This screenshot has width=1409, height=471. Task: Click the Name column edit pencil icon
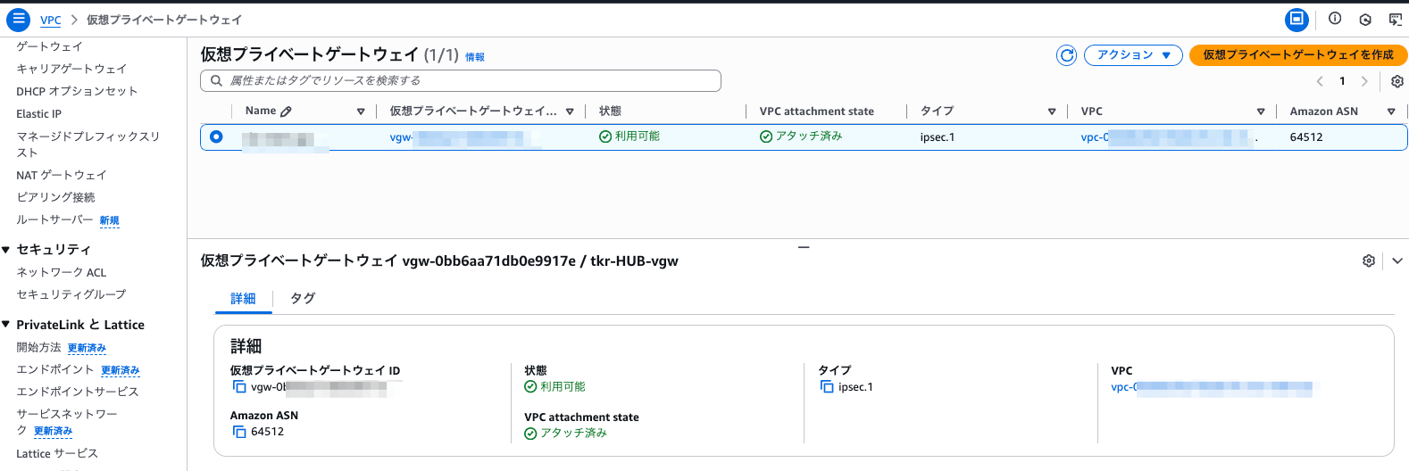point(286,112)
